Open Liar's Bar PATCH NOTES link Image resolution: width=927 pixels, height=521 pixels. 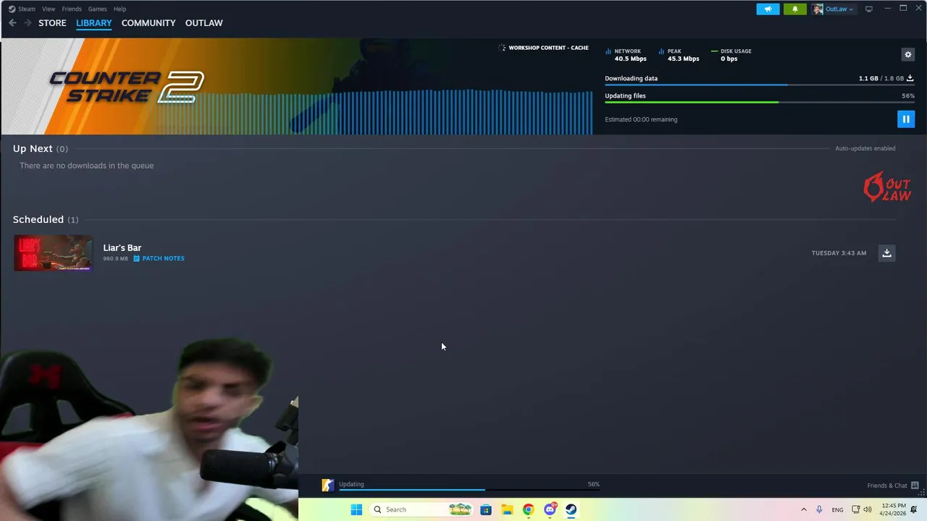click(x=159, y=258)
